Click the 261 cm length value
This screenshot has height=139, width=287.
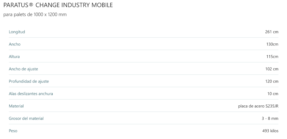click(272, 32)
